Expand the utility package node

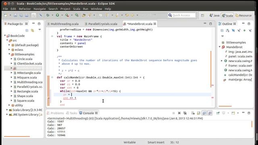(9, 105)
